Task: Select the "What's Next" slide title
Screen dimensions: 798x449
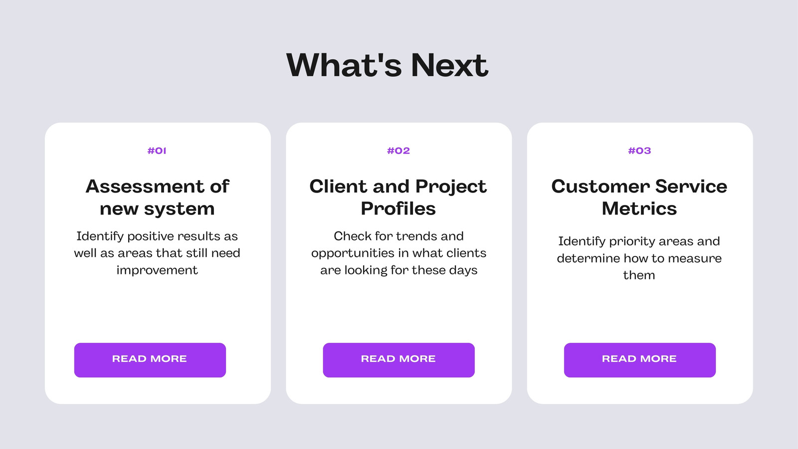Action: click(x=388, y=65)
